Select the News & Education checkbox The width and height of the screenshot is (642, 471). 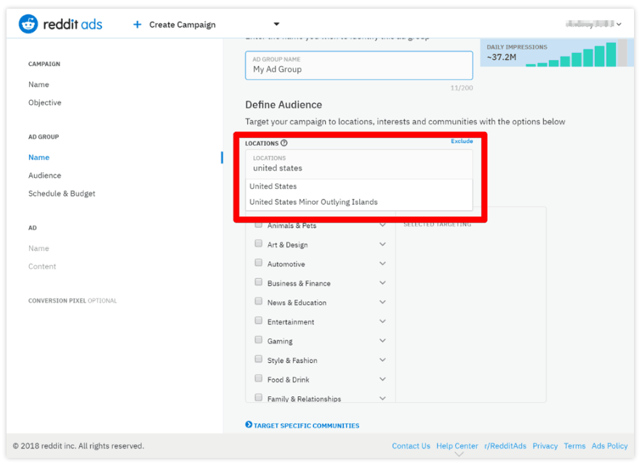pyautogui.click(x=258, y=301)
